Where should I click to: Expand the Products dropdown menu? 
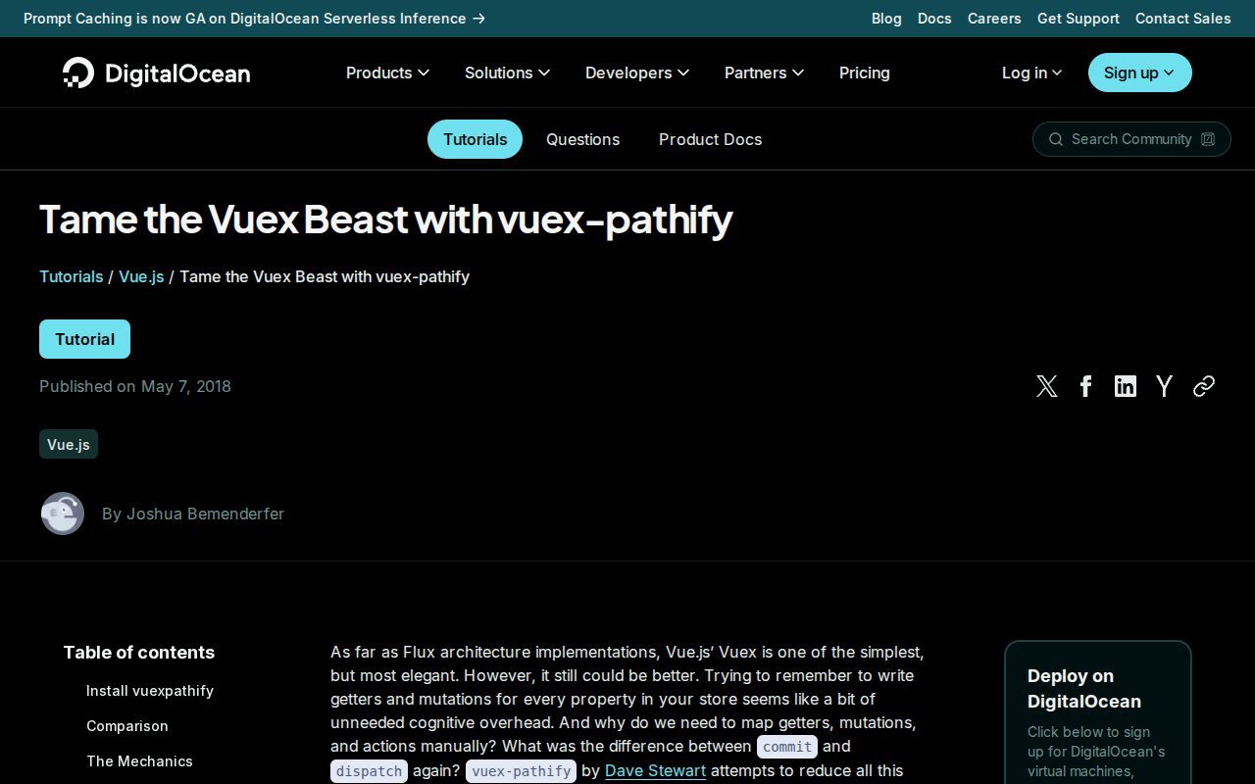pyautogui.click(x=387, y=73)
